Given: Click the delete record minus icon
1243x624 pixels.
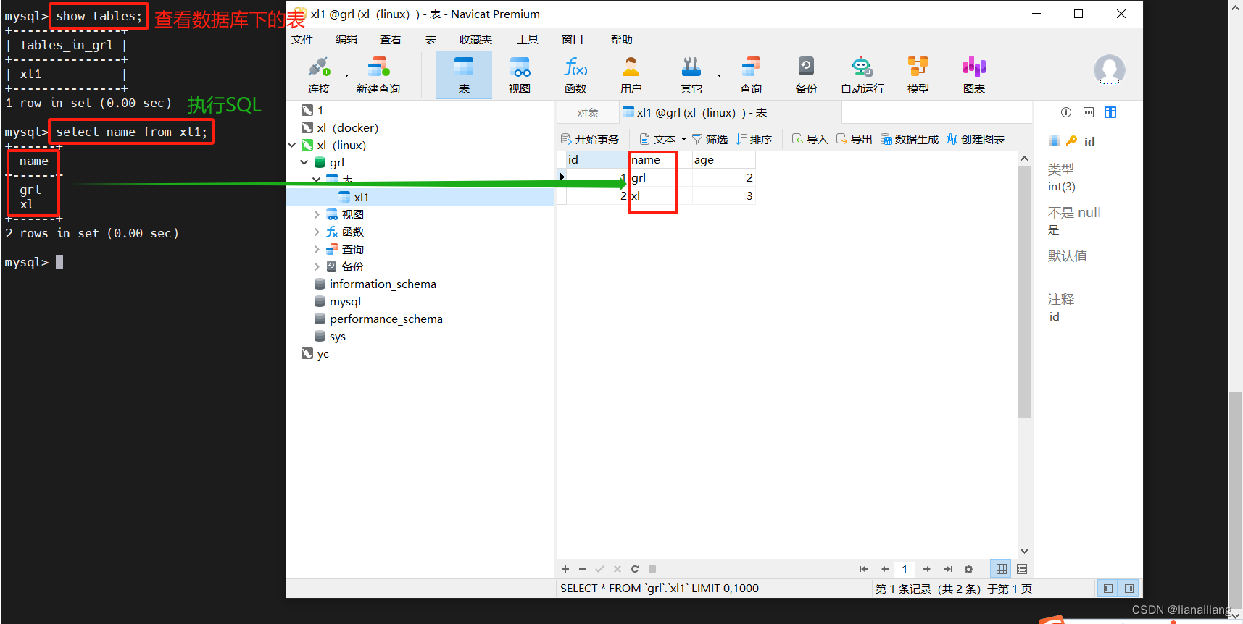Looking at the screenshot, I should point(582,569).
